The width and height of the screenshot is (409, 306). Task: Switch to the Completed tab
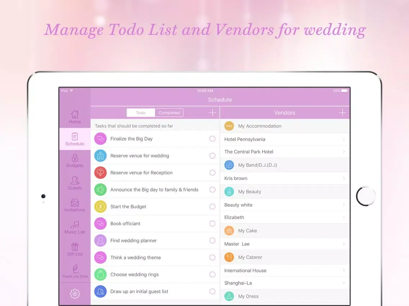[169, 113]
